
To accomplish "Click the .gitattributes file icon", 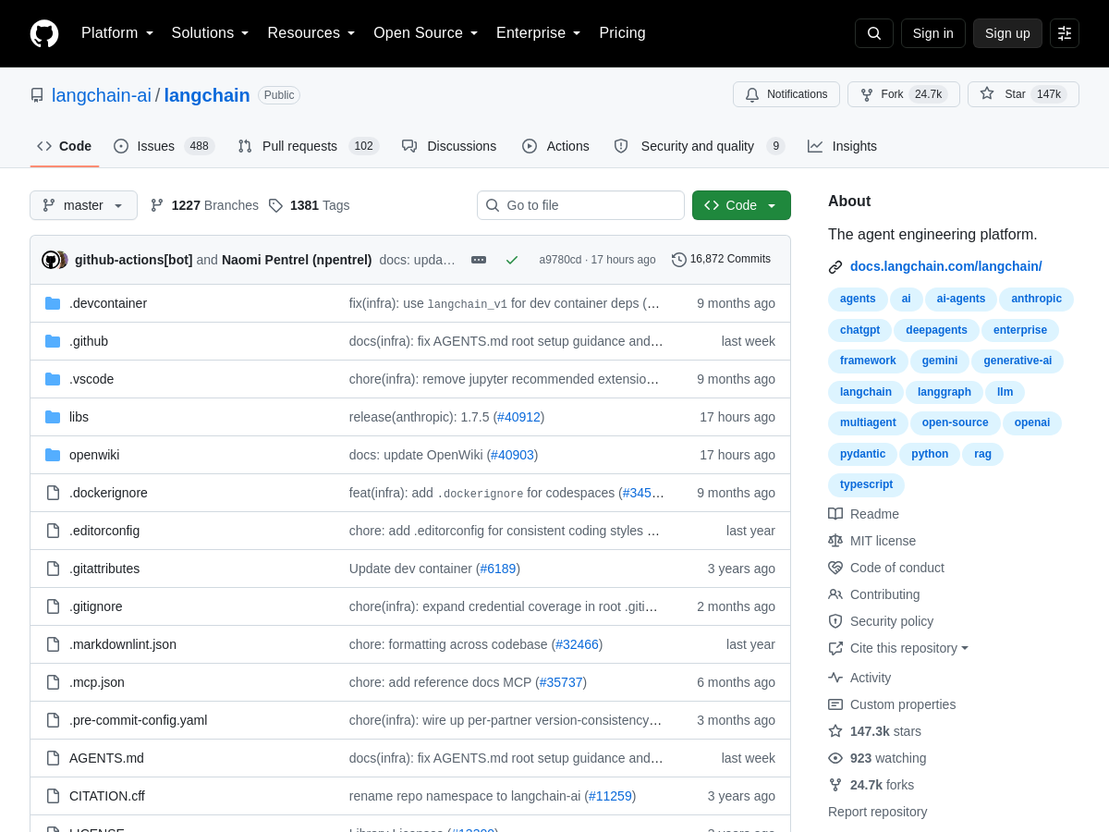I will tap(53, 569).
